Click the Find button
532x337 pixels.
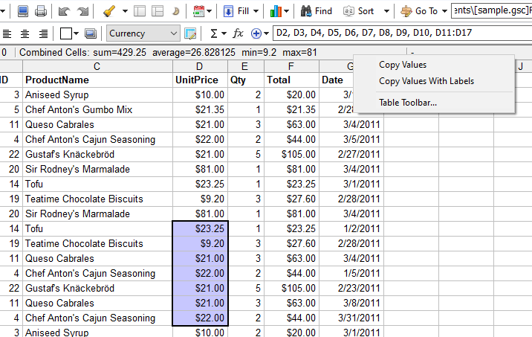(317, 11)
